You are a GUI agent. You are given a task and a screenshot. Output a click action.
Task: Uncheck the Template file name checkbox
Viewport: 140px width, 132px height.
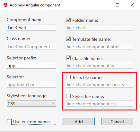(x=68, y=39)
